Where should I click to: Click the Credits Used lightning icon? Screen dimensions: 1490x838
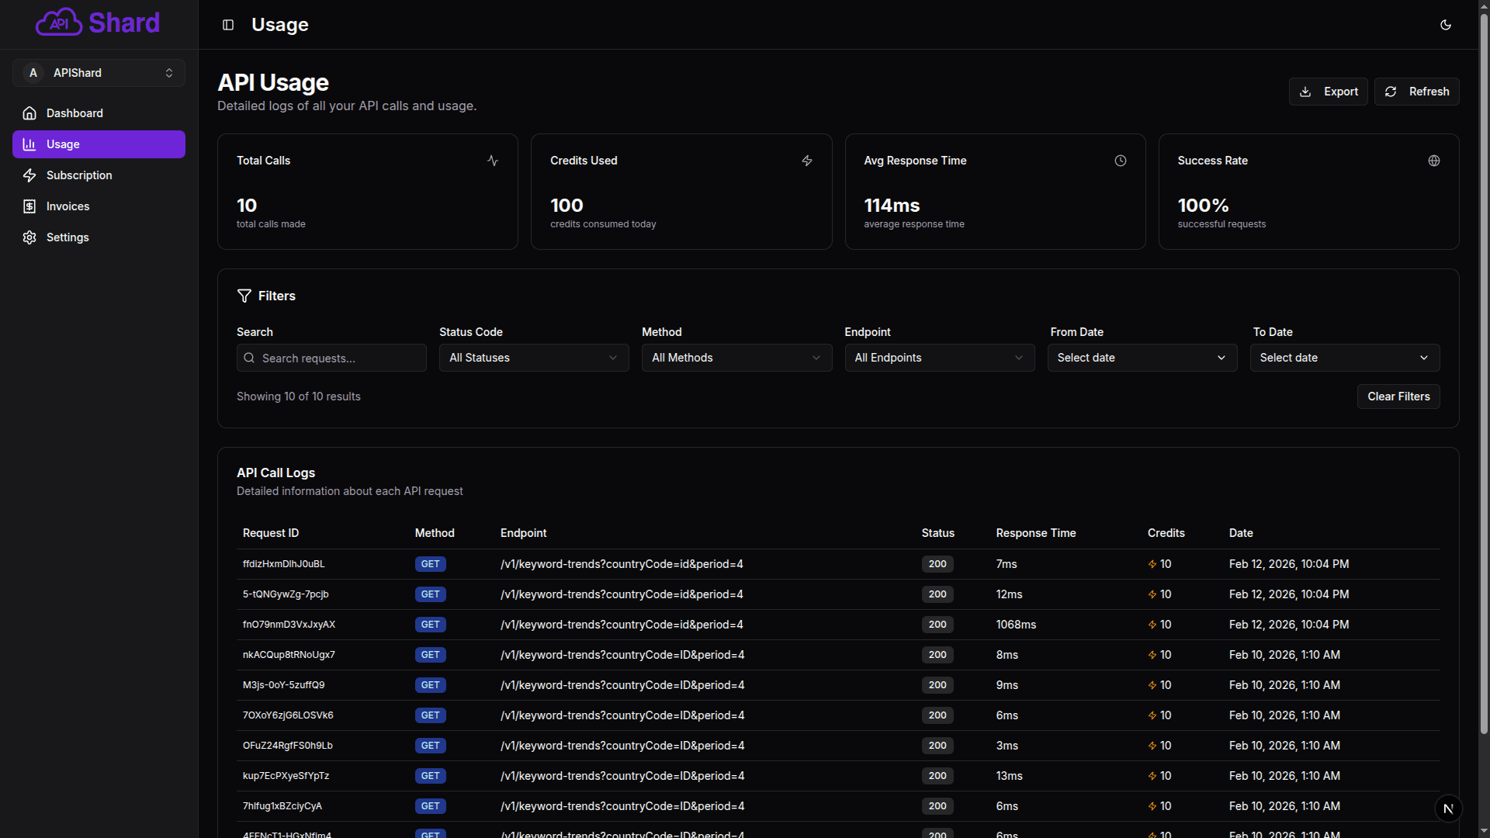[807, 161]
